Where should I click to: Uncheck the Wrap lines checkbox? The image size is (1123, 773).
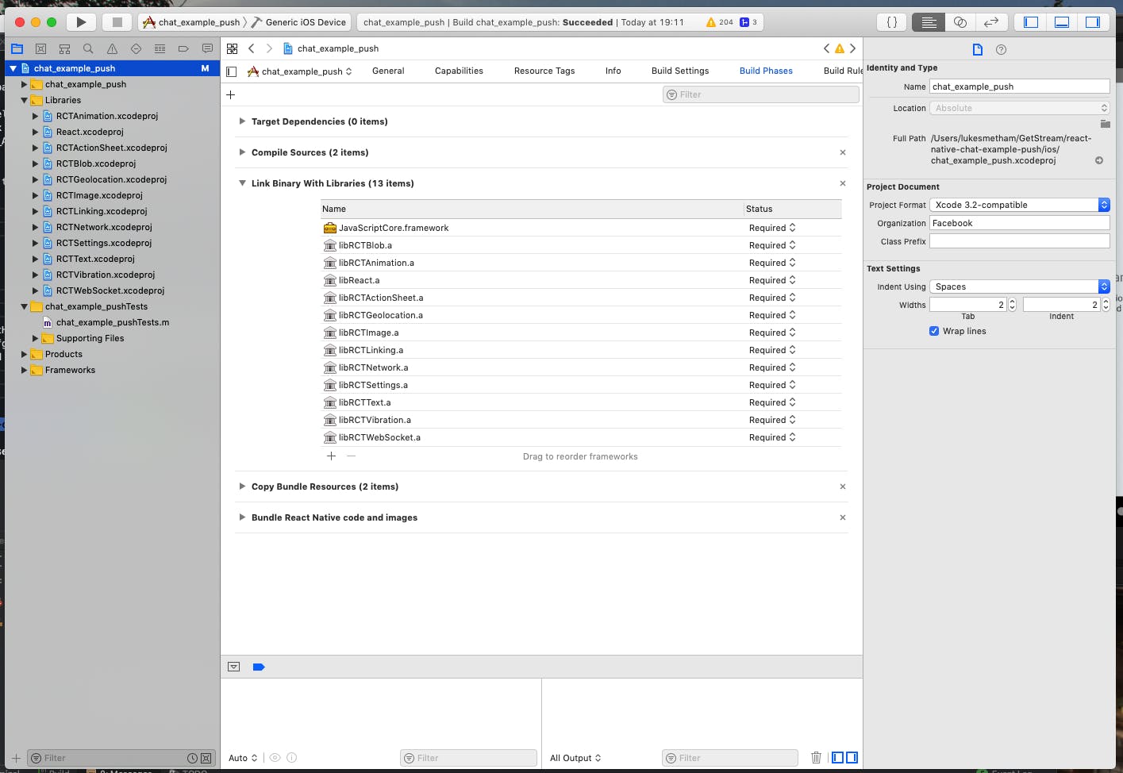tap(934, 331)
